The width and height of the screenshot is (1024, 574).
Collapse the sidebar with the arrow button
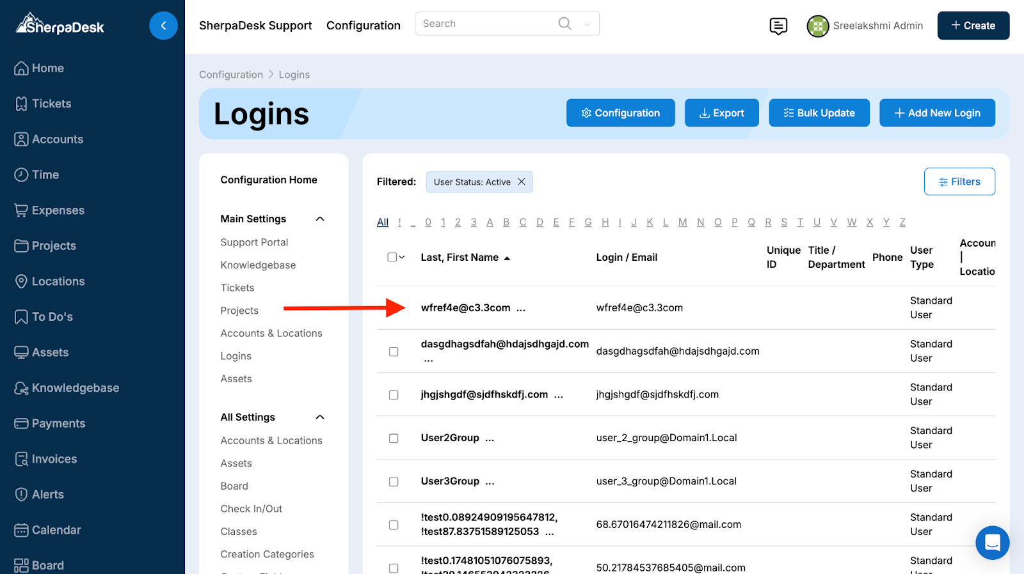pos(163,26)
